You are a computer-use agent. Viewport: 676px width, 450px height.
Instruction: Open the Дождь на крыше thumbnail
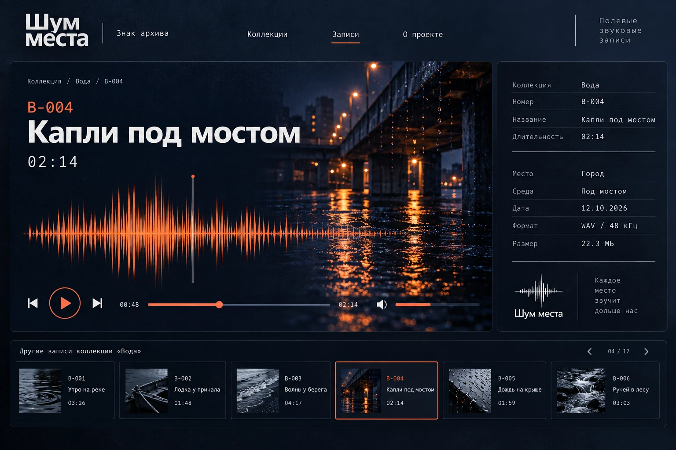pos(470,391)
